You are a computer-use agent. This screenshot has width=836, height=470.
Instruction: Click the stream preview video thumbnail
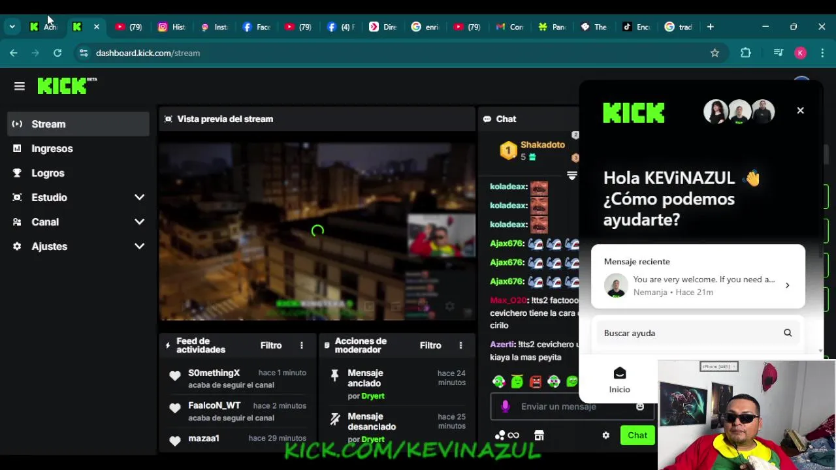pos(317,231)
